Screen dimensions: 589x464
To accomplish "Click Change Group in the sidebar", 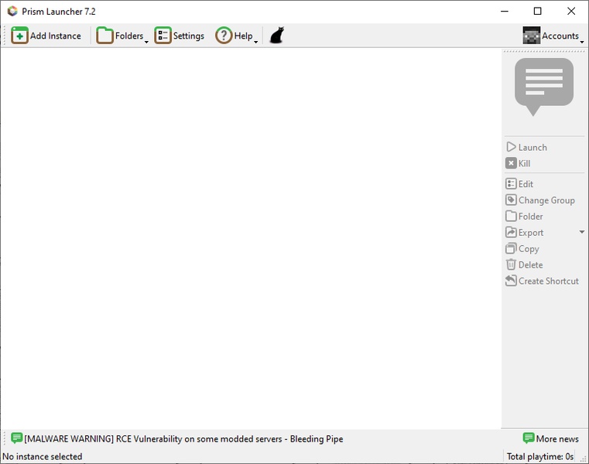I will 540,200.
